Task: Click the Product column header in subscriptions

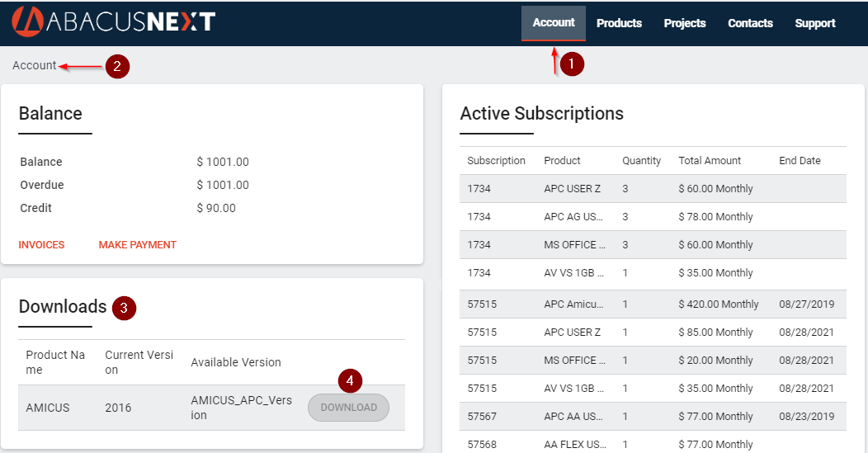Action: click(562, 161)
